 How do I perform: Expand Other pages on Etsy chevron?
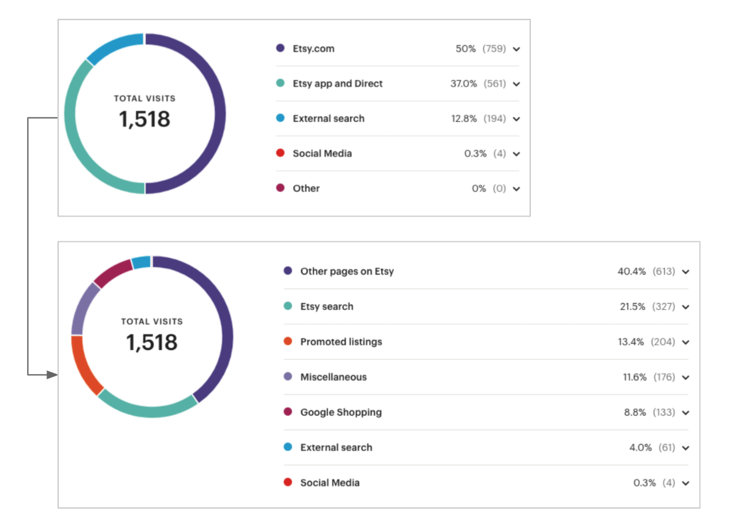pyautogui.click(x=685, y=272)
